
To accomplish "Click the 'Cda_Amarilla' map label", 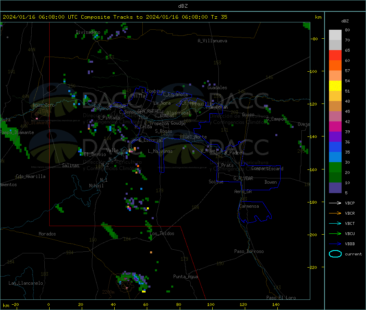I will (30, 176).
